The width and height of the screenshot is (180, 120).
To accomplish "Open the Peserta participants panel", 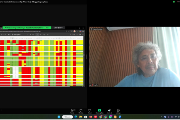I will [72, 111].
